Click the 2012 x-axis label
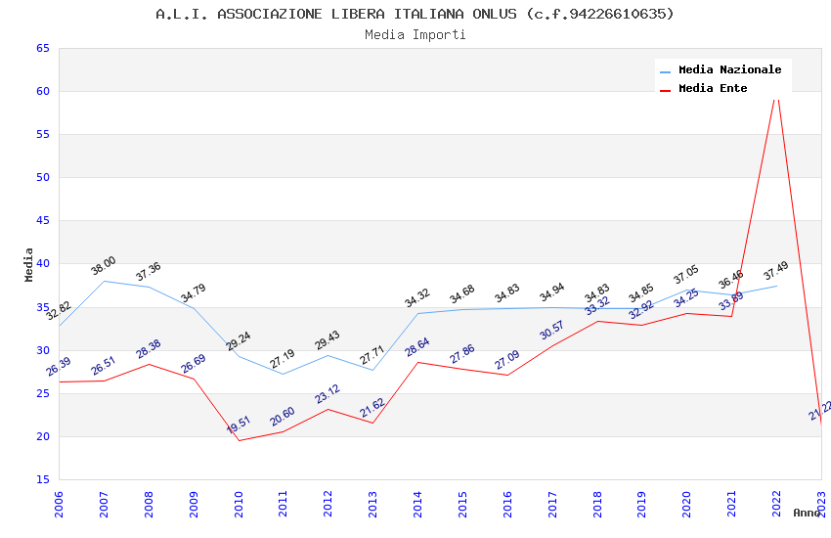Screen dimensions: 831x538 (x=328, y=504)
